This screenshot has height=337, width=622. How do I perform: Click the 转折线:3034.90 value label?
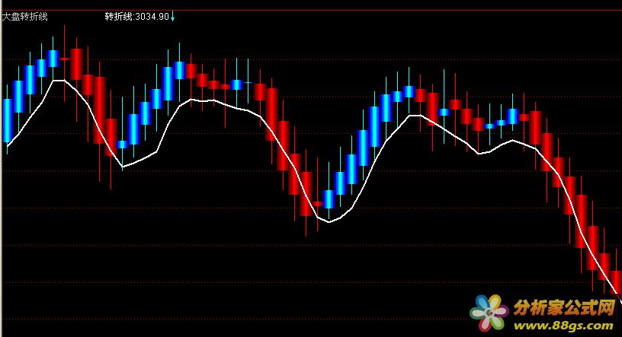coord(137,17)
